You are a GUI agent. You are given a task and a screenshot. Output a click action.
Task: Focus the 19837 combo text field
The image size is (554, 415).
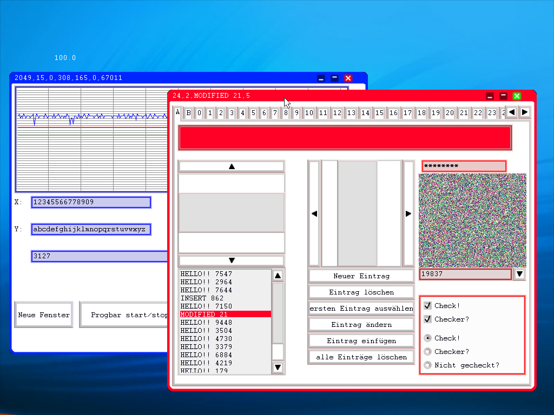coord(465,274)
